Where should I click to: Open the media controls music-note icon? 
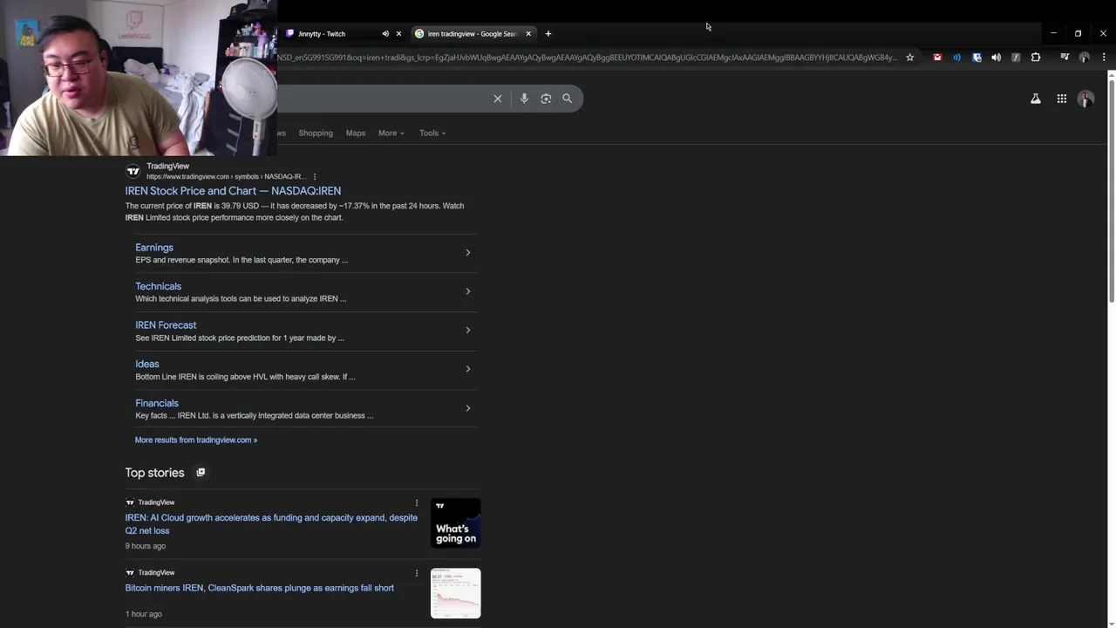point(1065,58)
